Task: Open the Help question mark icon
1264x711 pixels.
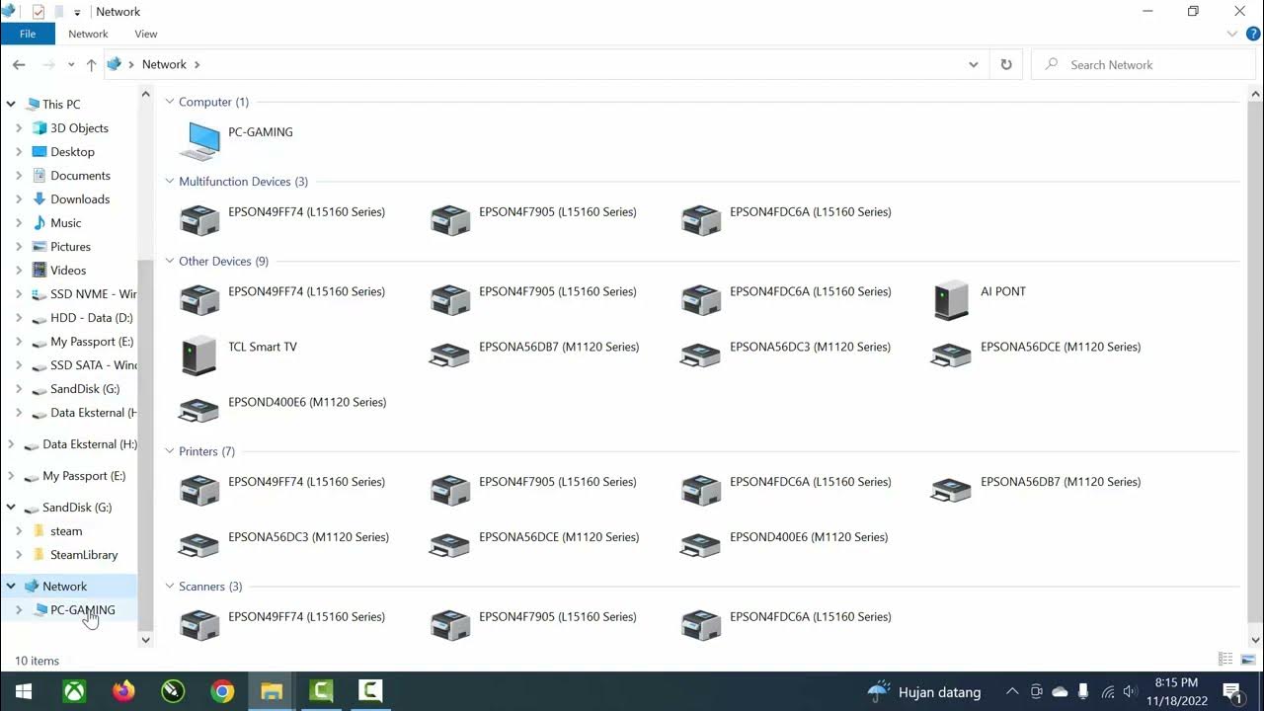Action: coord(1253,34)
